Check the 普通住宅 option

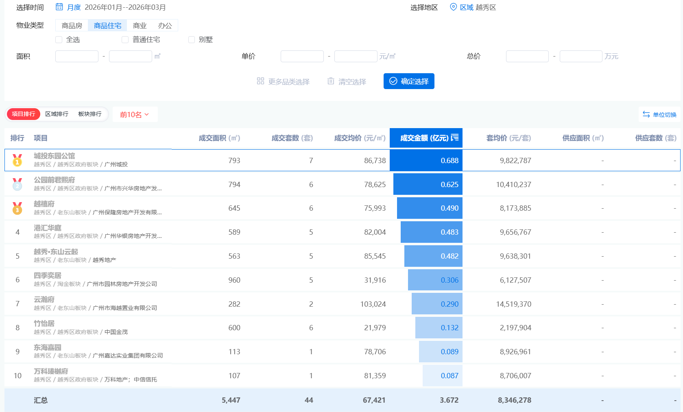pos(125,39)
